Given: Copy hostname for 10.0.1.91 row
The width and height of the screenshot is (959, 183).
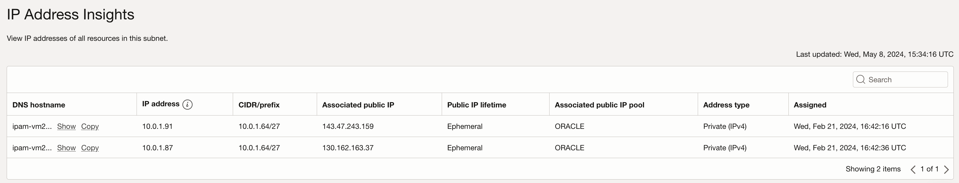Looking at the screenshot, I should pyautogui.click(x=90, y=126).
